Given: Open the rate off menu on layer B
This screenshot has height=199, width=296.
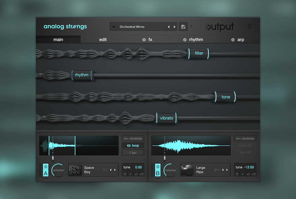Looking at the screenshot, I should point(245,153).
